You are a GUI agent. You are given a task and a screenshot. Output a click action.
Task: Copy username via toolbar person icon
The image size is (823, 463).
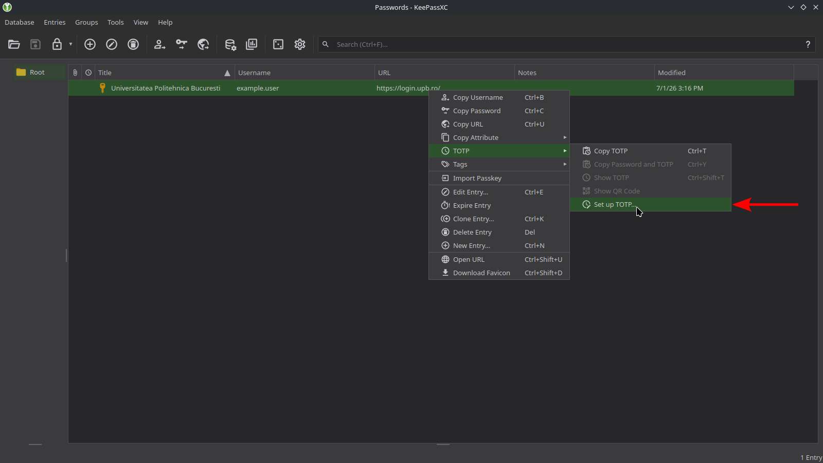(x=159, y=44)
